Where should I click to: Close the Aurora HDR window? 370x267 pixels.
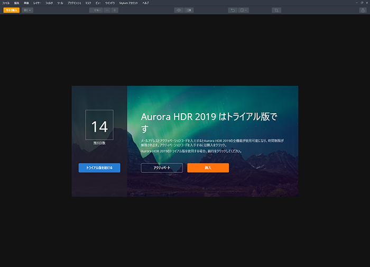(x=367, y=3)
